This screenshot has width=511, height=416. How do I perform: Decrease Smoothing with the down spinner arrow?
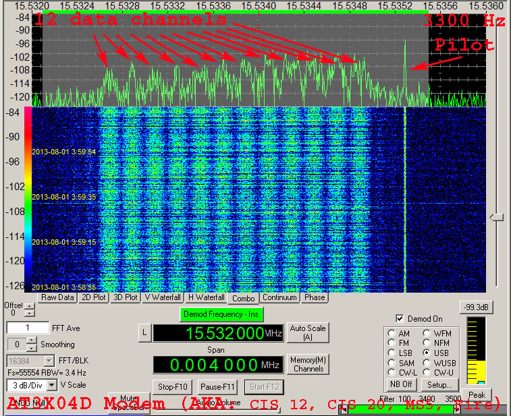point(31,348)
